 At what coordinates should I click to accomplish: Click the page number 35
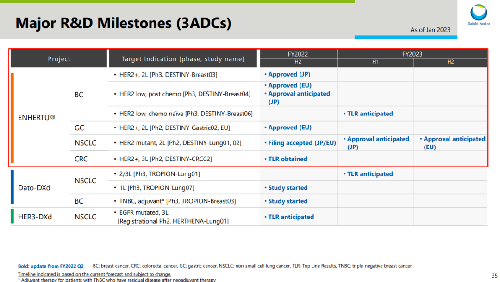tap(494, 276)
